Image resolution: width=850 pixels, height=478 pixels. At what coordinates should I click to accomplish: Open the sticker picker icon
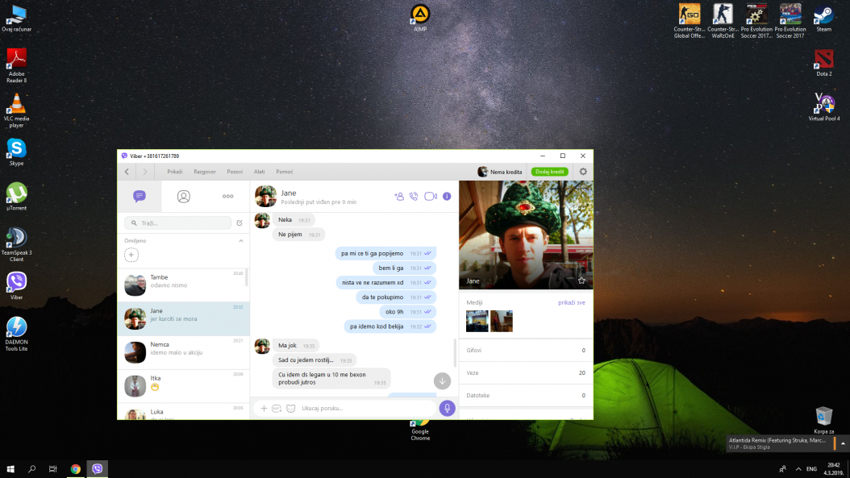[290, 408]
